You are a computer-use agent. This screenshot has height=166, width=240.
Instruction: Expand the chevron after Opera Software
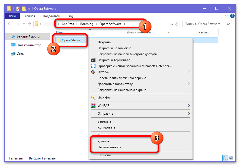point(124,24)
